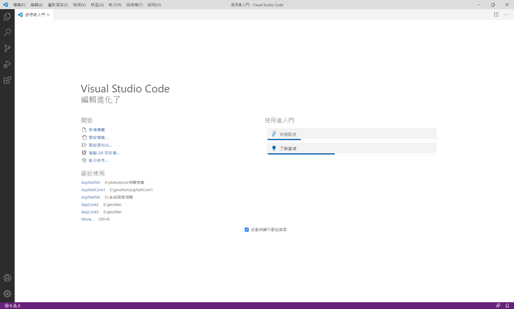Click the folder icon beside 開啟資料夾...

coord(84,145)
